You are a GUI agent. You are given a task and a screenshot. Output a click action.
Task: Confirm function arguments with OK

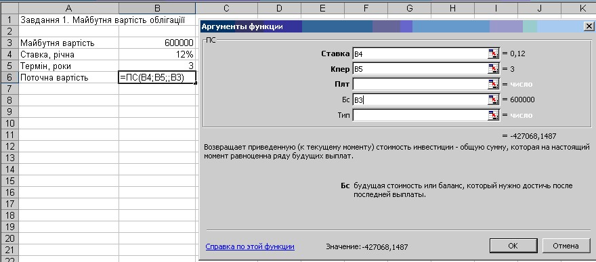(513, 246)
